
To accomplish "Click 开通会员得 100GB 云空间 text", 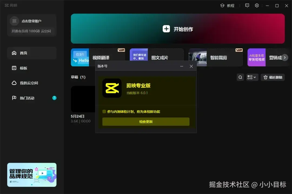I will point(31,31).
